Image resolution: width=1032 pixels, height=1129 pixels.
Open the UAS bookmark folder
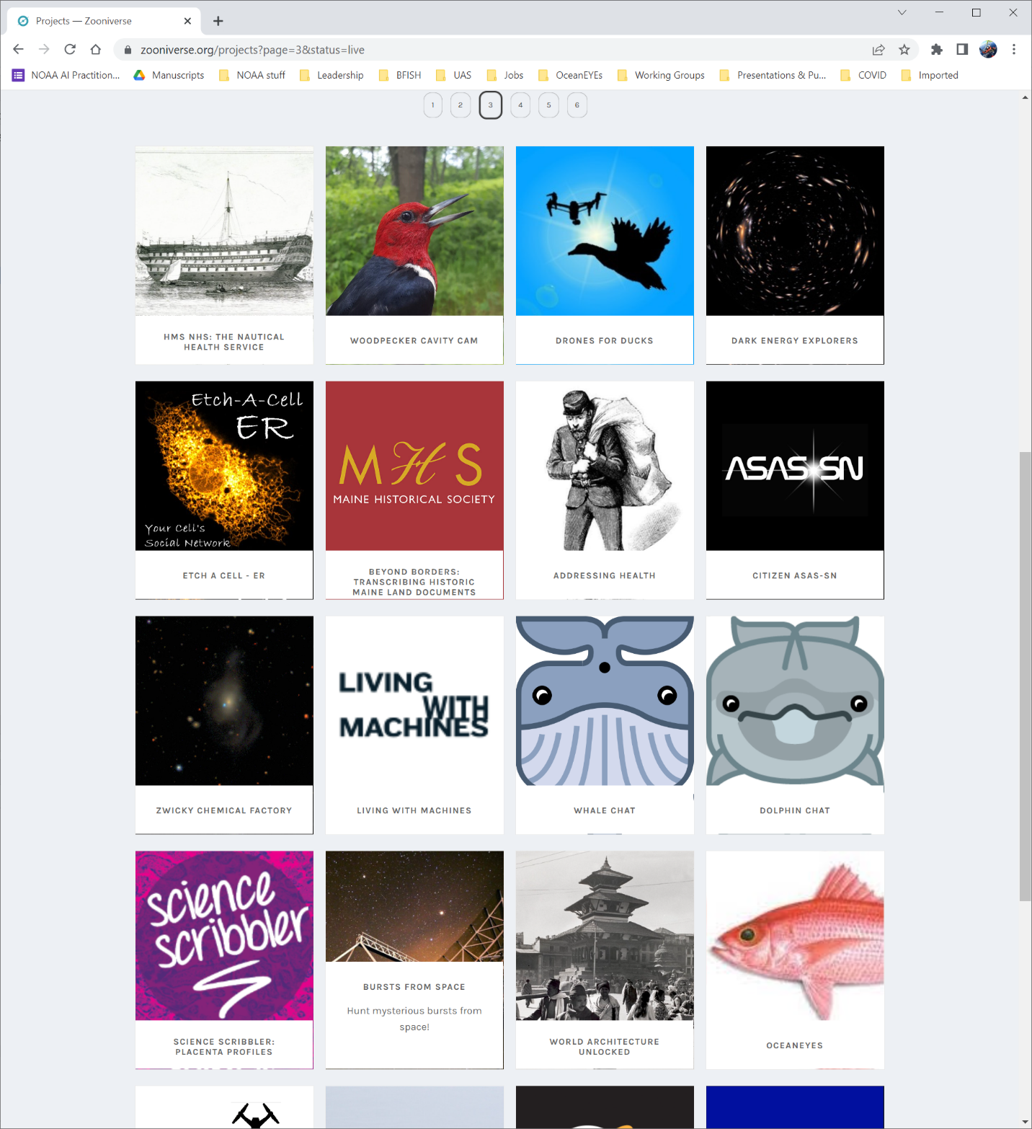coord(453,75)
